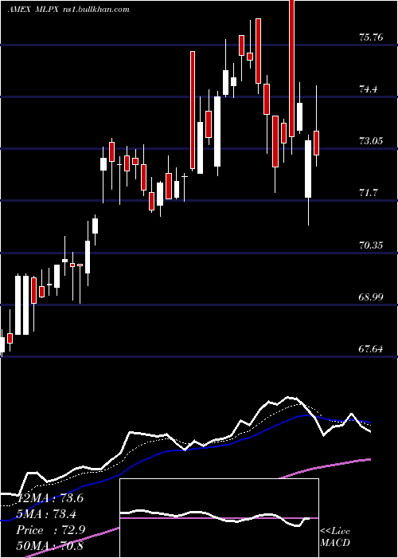Screen dimensions: 398x558
Task: Click the 70.35 price level label
Action: click(x=371, y=245)
